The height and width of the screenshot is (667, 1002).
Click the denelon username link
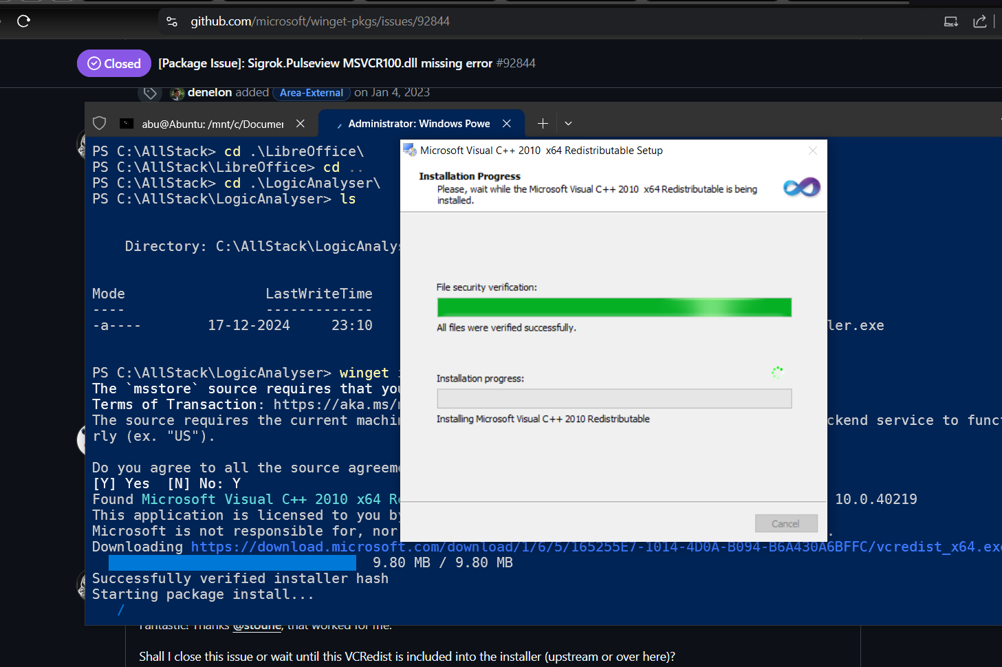click(x=210, y=92)
